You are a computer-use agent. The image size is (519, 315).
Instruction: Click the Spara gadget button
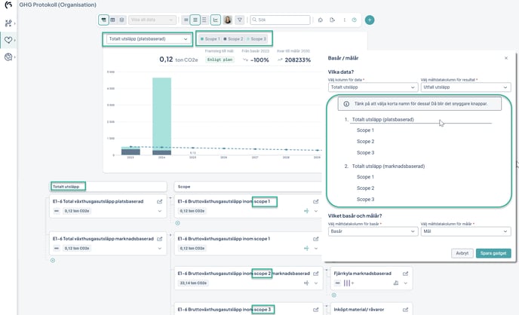coord(493,253)
